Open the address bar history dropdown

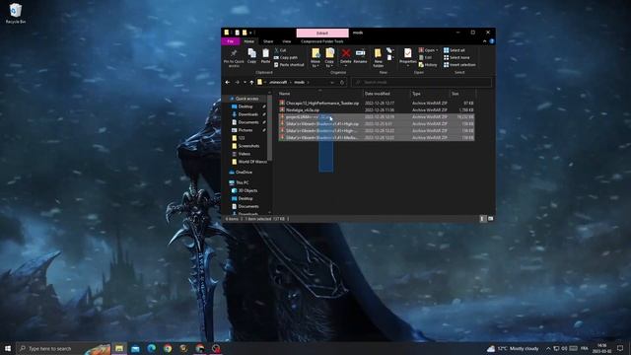(332, 83)
